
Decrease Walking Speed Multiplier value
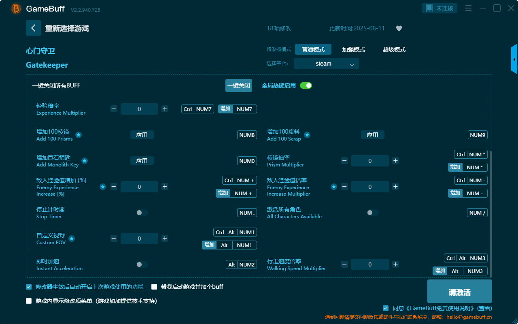click(344, 264)
